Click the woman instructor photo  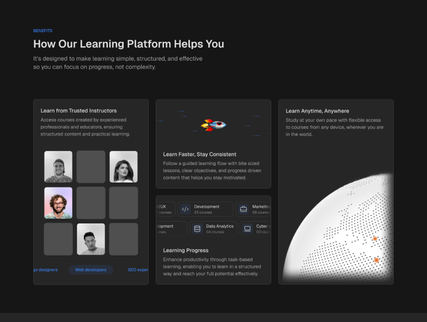(x=124, y=167)
